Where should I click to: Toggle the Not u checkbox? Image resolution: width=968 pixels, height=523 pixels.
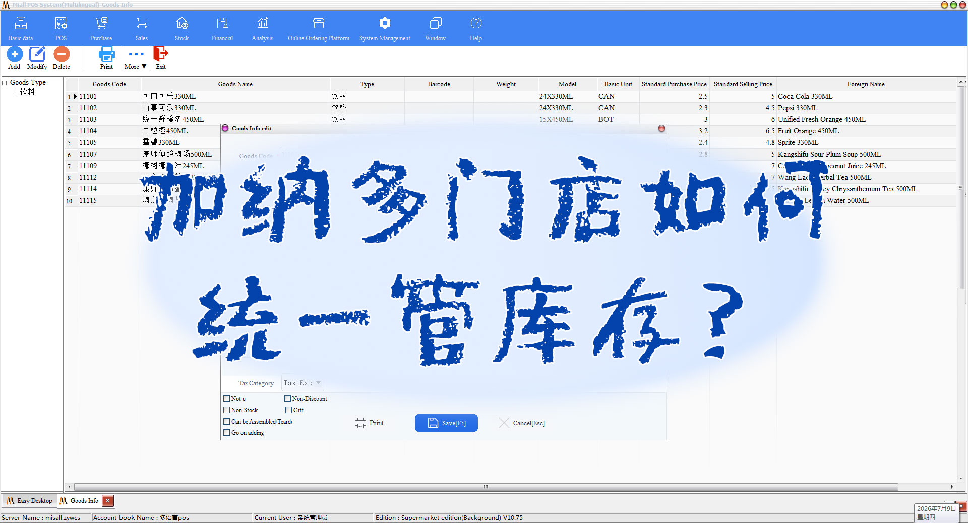(227, 399)
